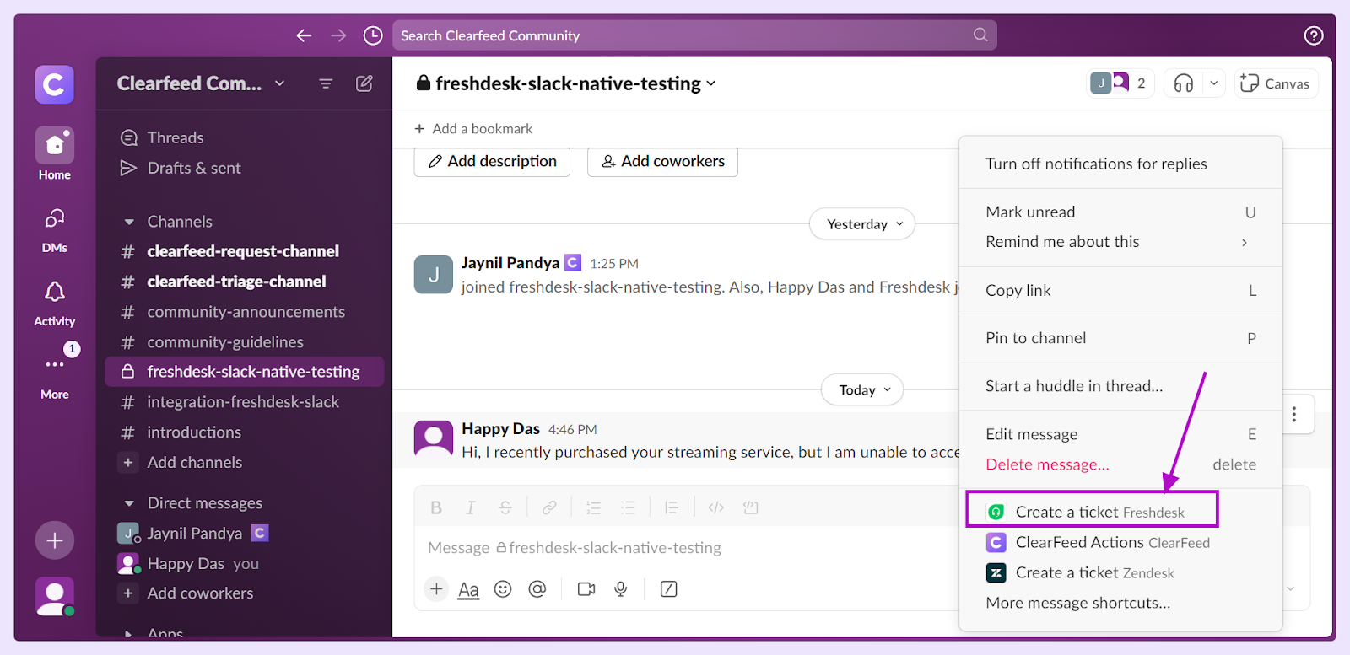1350x655 pixels.
Task: Open the help question mark icon
Action: tap(1314, 35)
